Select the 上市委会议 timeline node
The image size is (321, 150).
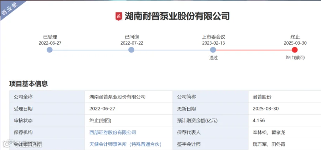(213, 50)
